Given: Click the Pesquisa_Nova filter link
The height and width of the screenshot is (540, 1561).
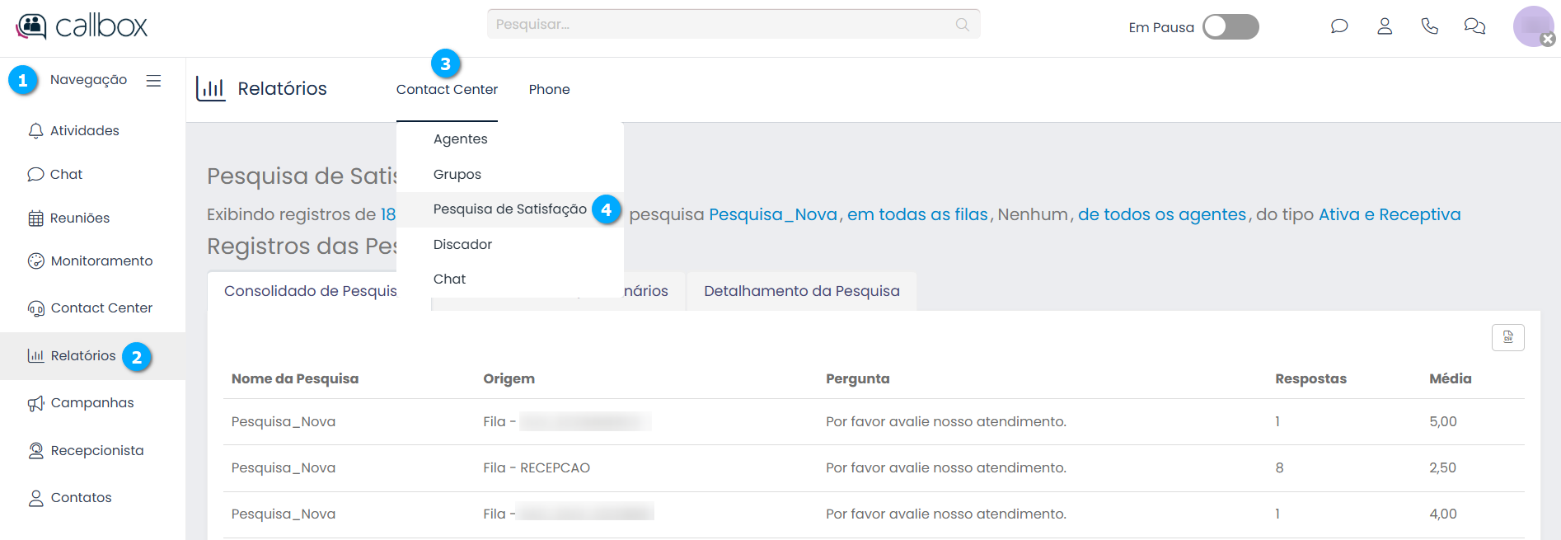Looking at the screenshot, I should point(772,214).
